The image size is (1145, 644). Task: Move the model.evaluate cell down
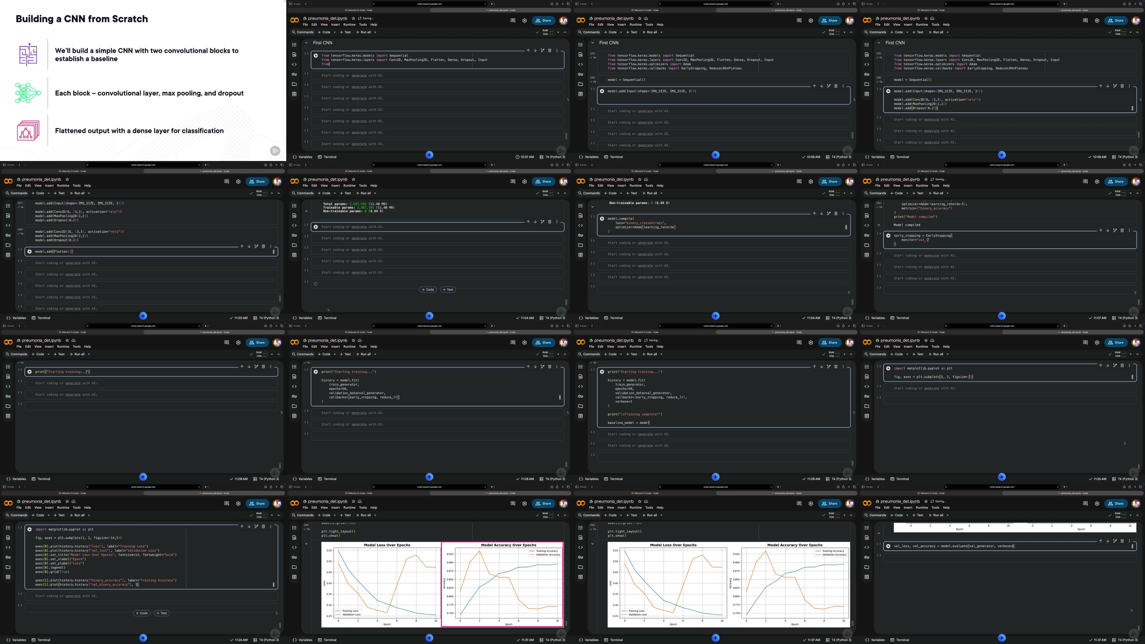tap(1108, 541)
